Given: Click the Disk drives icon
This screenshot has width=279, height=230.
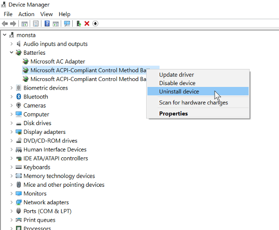Looking at the screenshot, I should [x=18, y=124].
